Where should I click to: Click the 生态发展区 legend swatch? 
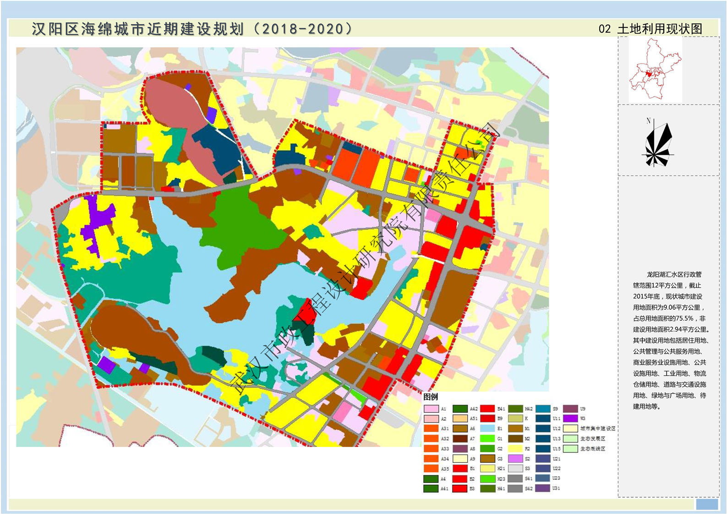point(570,439)
